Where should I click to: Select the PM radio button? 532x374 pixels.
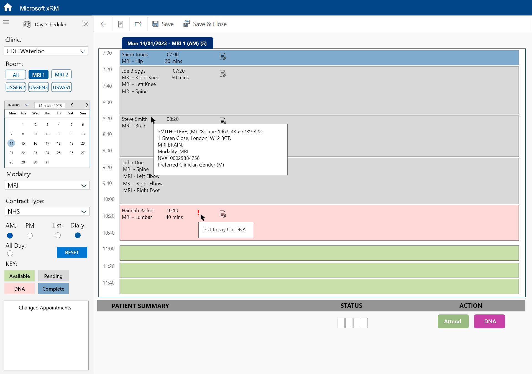point(30,235)
